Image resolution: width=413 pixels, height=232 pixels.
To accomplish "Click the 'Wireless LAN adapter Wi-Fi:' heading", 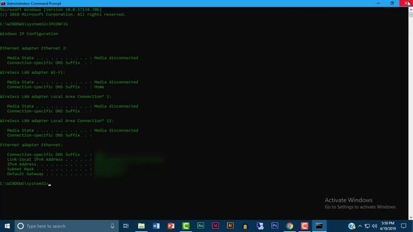I will coord(32,72).
